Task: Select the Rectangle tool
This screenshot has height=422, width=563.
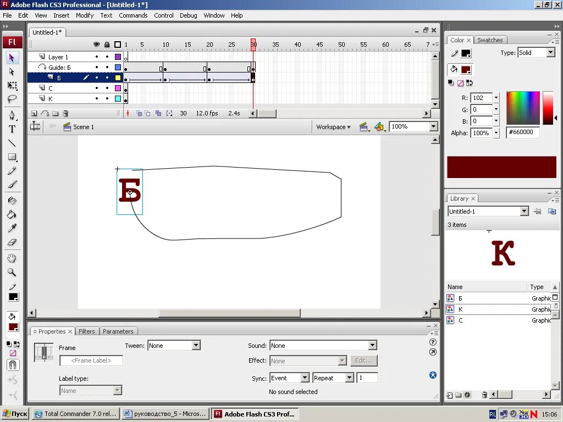Action: 12,157
